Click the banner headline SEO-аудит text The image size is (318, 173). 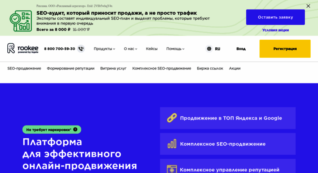116,13
